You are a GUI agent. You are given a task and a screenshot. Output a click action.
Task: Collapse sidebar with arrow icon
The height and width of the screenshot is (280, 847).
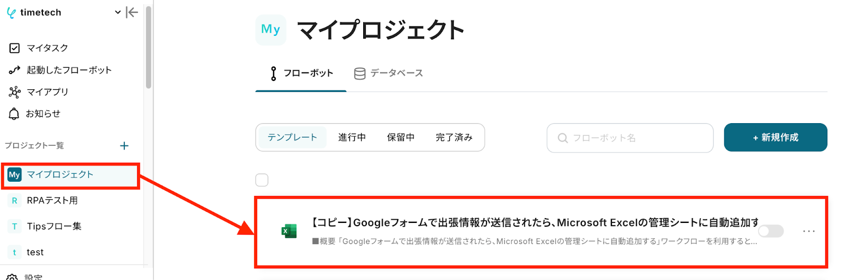tap(132, 12)
